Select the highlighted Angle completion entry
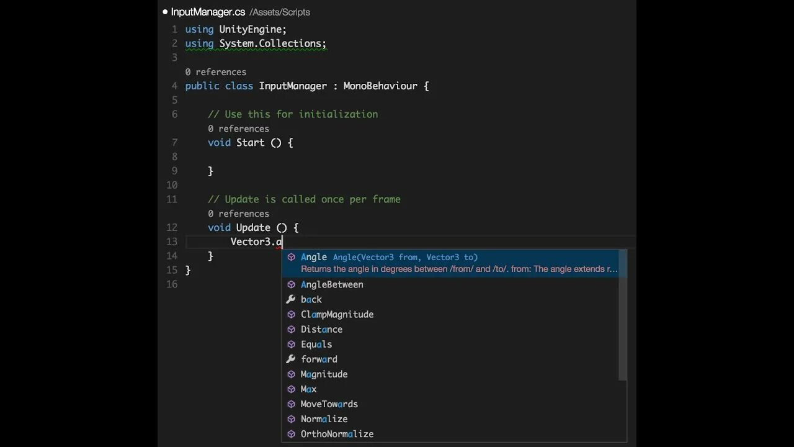 [x=313, y=257]
